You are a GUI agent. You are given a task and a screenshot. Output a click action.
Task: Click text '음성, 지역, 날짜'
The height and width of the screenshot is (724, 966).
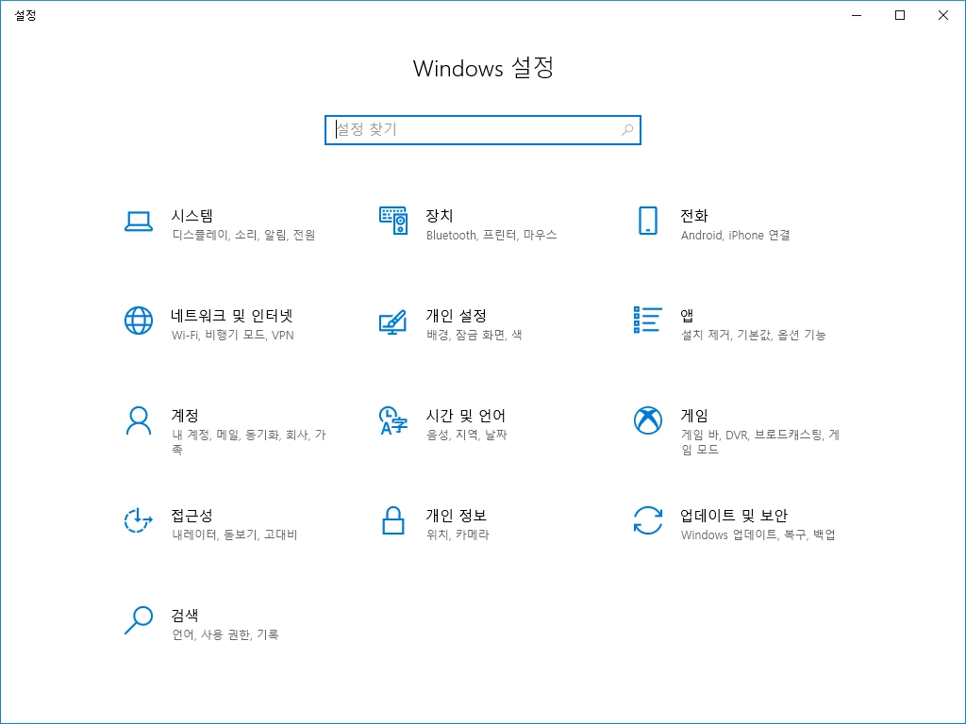point(466,434)
